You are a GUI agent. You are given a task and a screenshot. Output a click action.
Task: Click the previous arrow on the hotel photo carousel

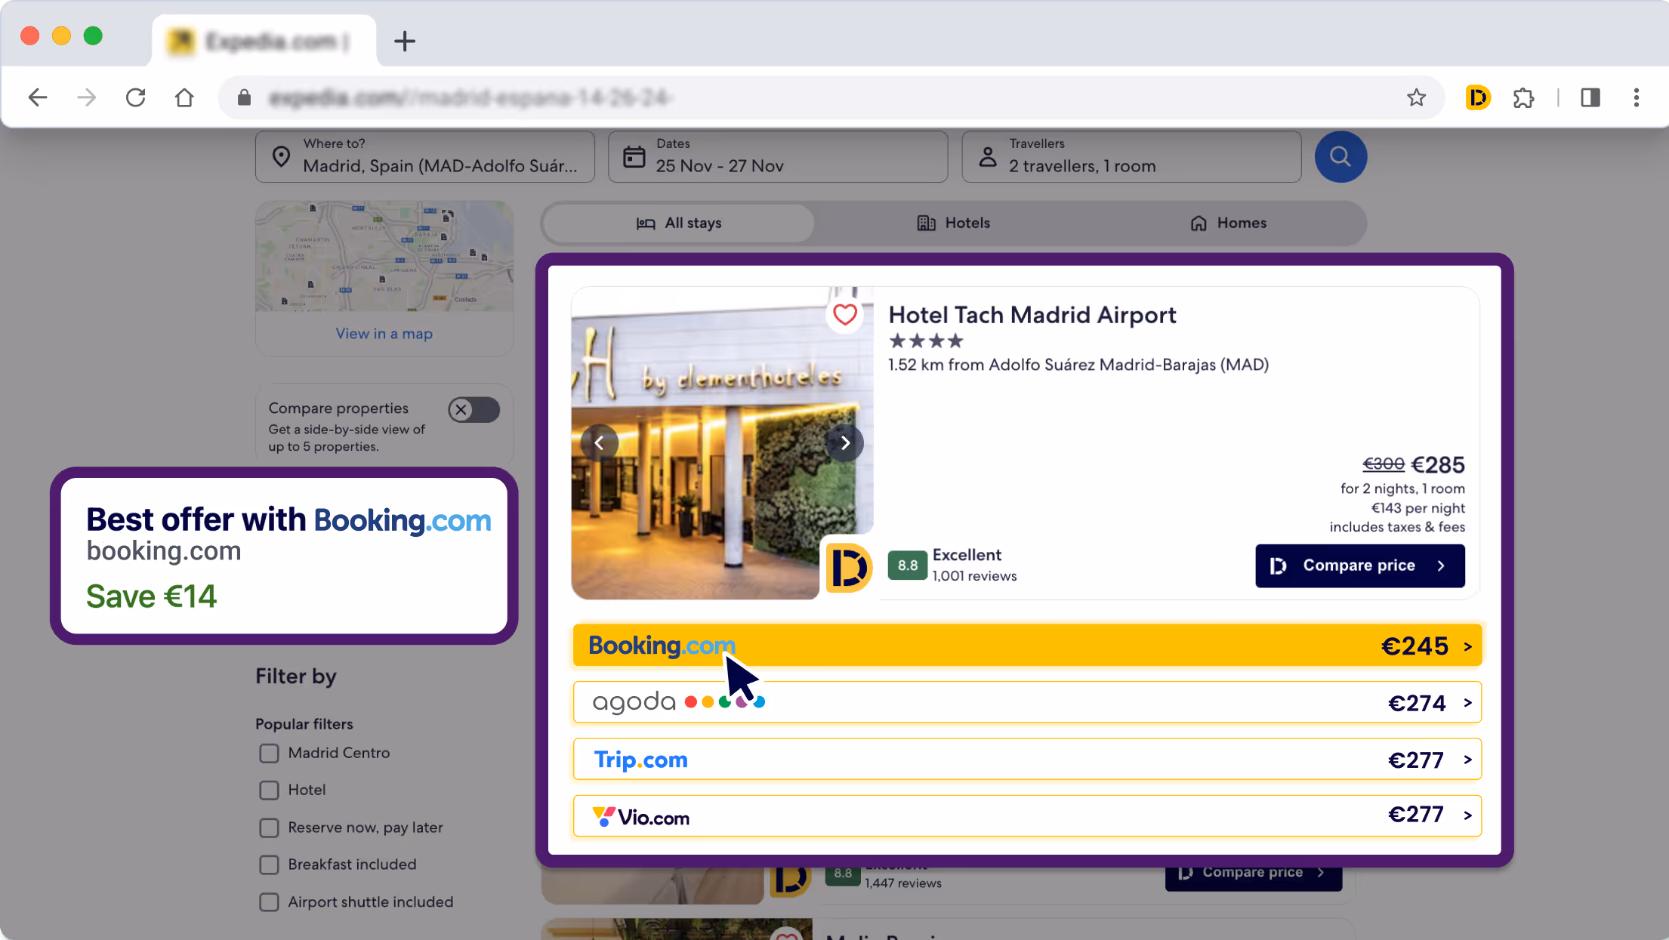click(x=600, y=443)
